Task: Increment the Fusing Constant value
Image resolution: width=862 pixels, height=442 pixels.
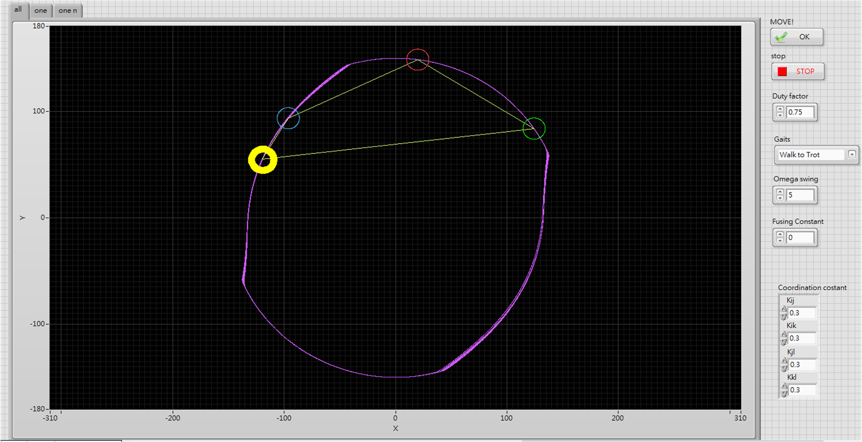Action: (x=780, y=234)
